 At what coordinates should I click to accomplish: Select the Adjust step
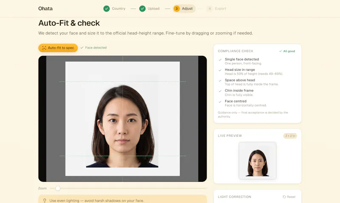point(184,8)
